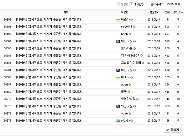Image resolution: width=188 pixels, height=136 pixels.
Task: Click black cross avatar beside 의인구원 in post 36889
Action: (118, 41)
